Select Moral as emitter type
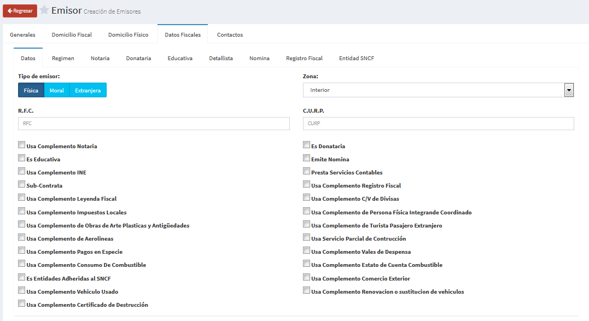The height and width of the screenshot is (321, 589). (x=57, y=90)
